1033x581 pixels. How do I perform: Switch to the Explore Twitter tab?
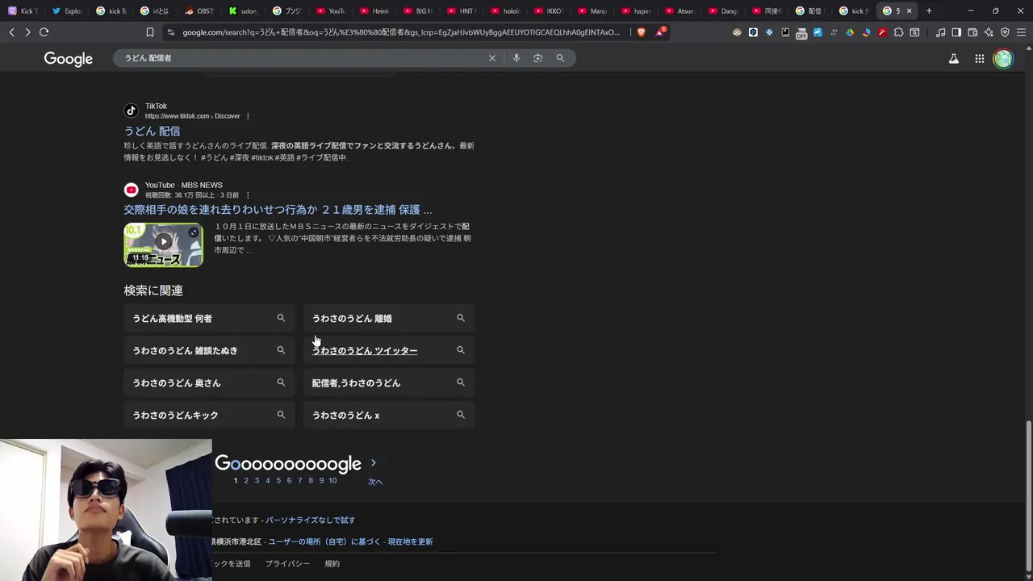[66, 10]
